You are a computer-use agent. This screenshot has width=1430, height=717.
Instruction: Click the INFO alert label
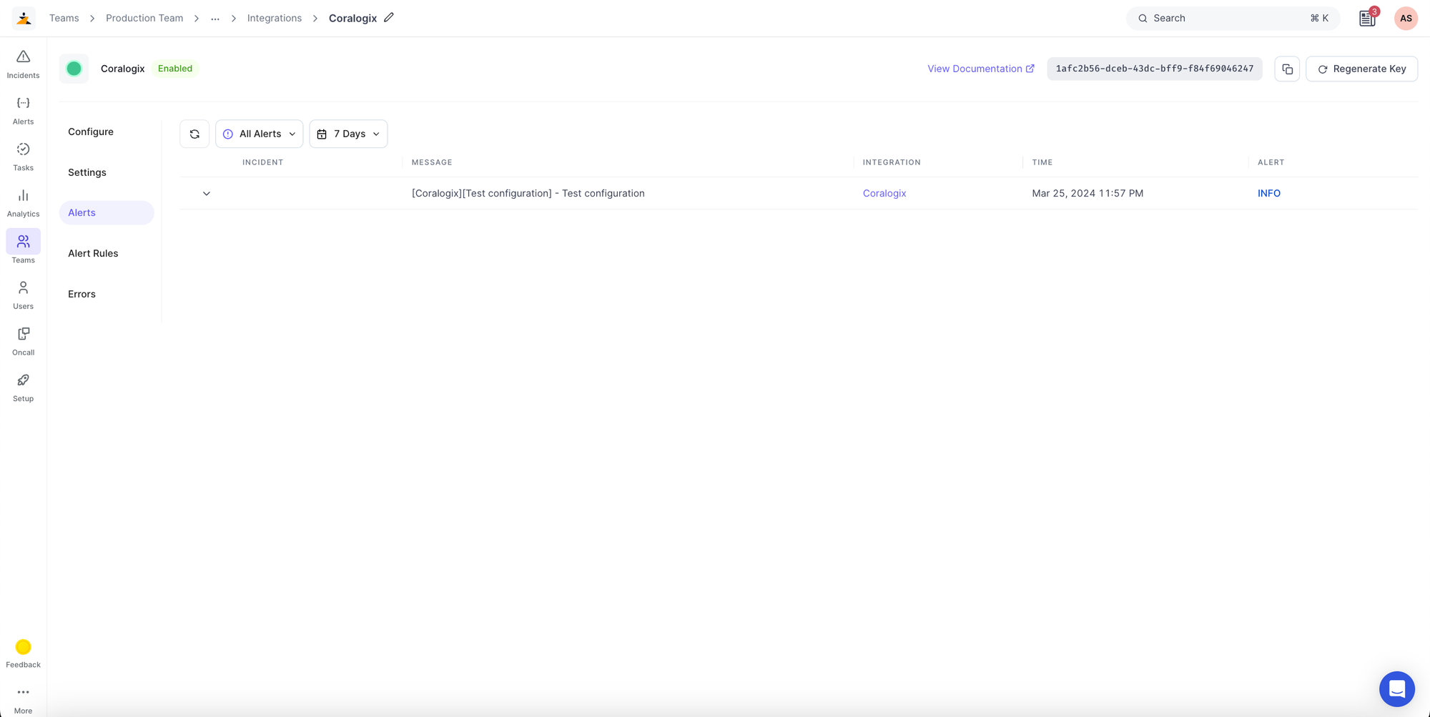[1269, 193]
